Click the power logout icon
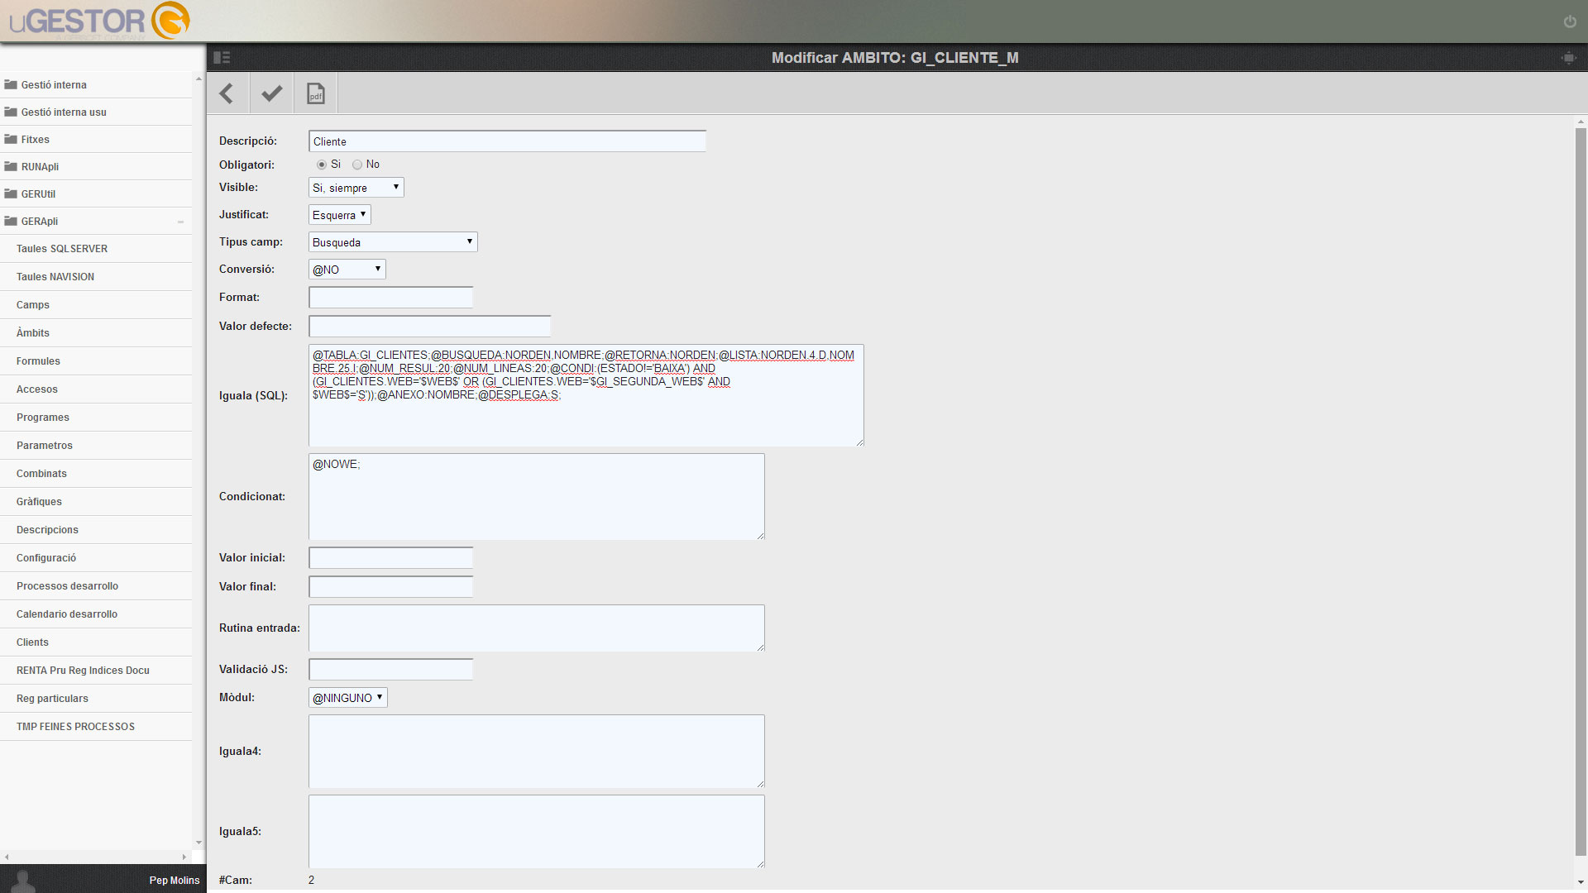 1570,21
